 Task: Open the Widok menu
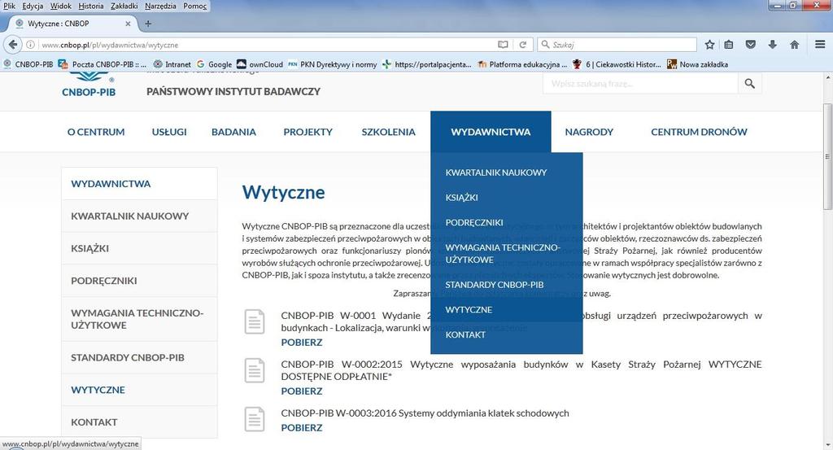60,6
